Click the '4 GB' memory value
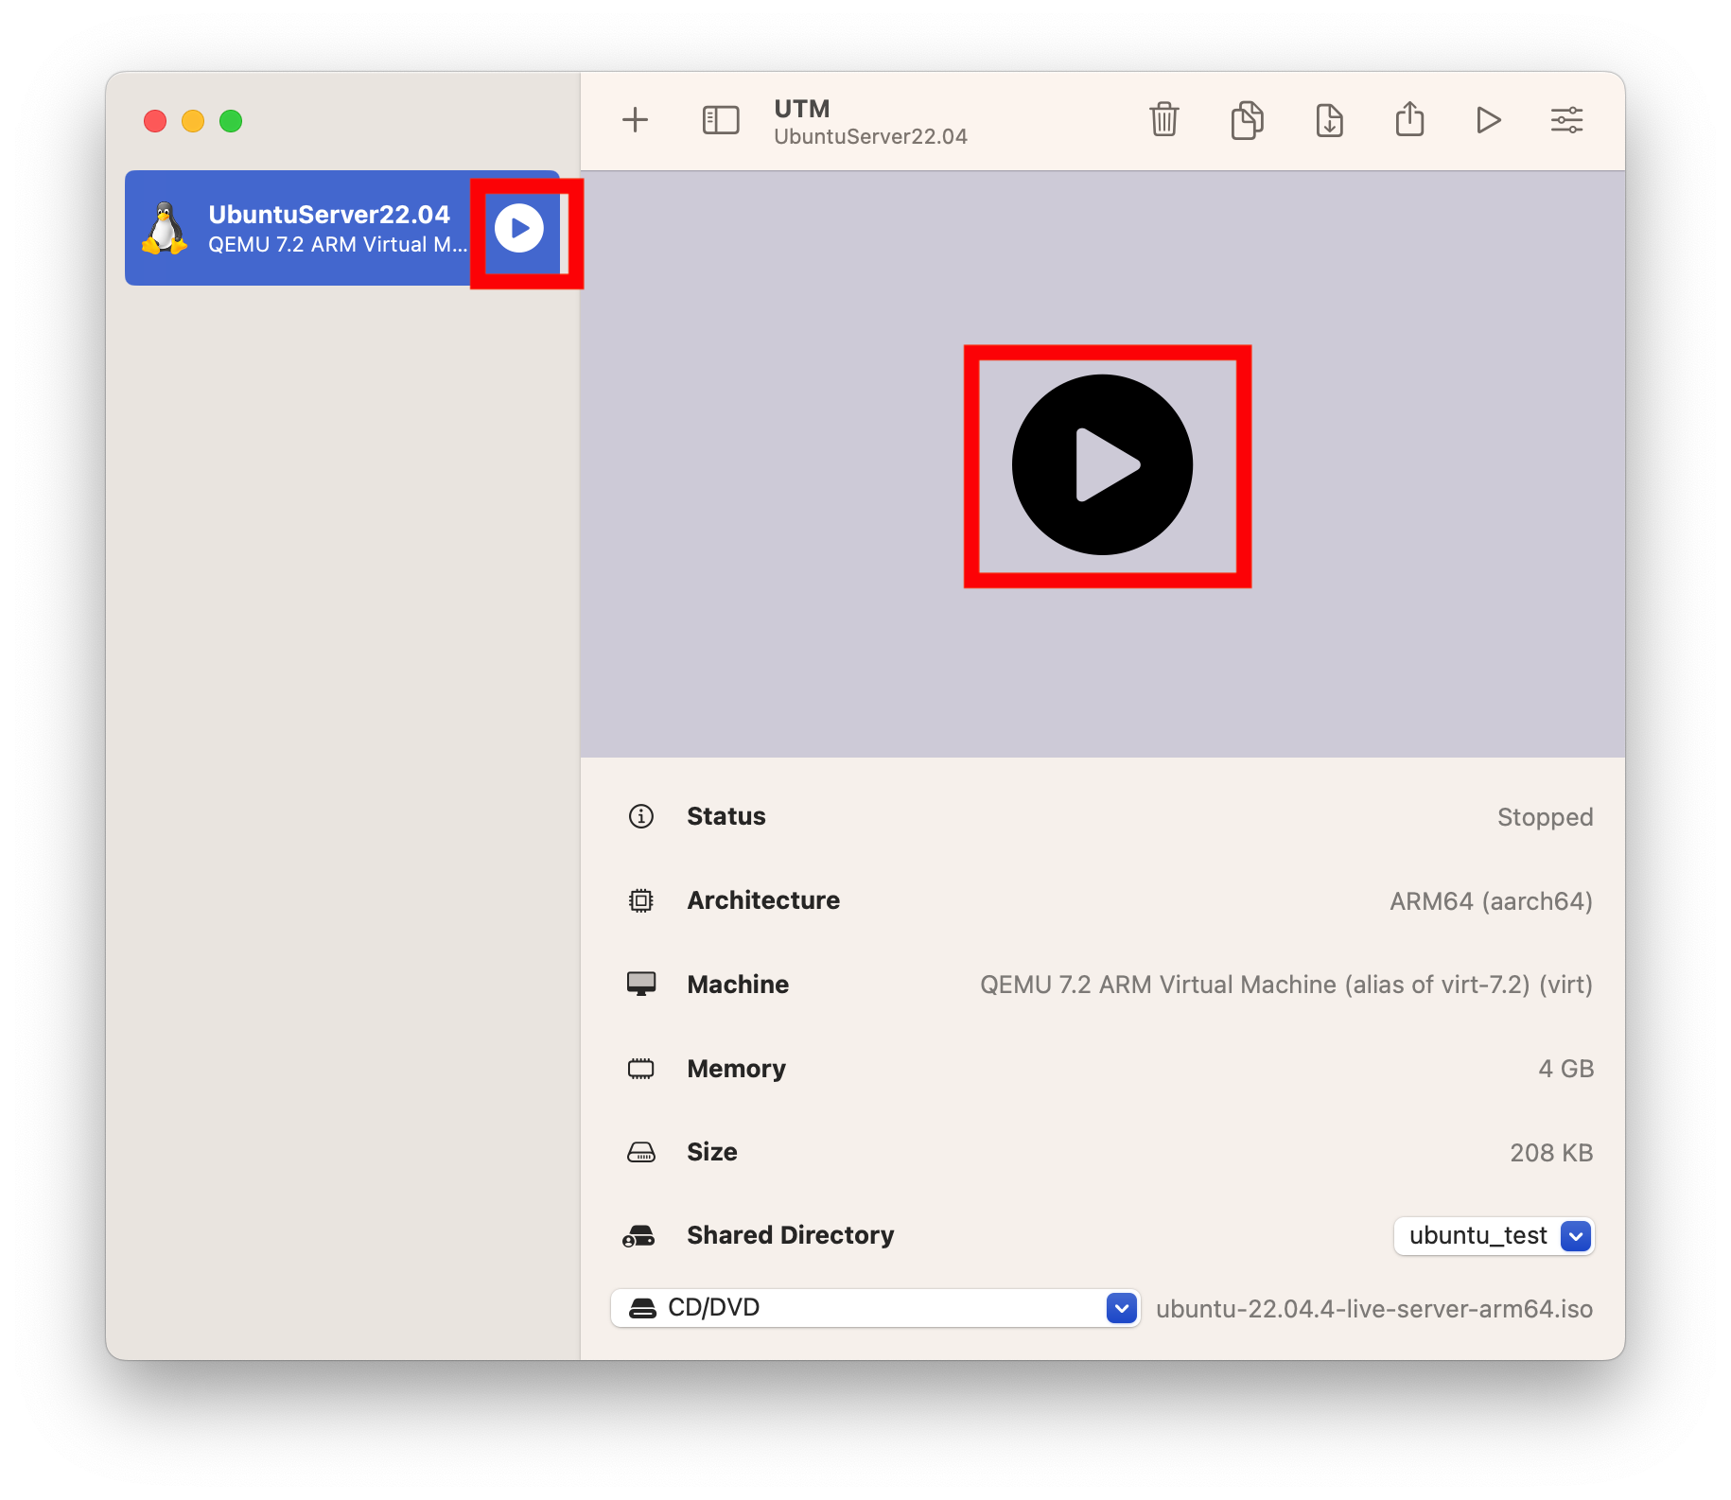Viewport: 1731px width, 1500px height. coord(1565,1069)
